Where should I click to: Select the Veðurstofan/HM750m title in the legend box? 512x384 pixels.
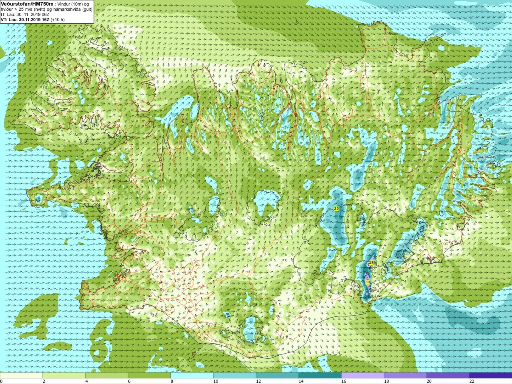click(27, 4)
